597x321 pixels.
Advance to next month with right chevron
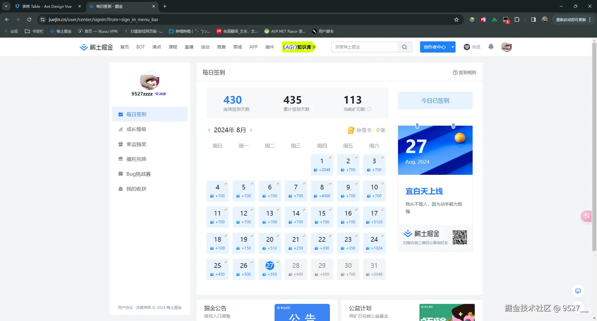coord(252,130)
